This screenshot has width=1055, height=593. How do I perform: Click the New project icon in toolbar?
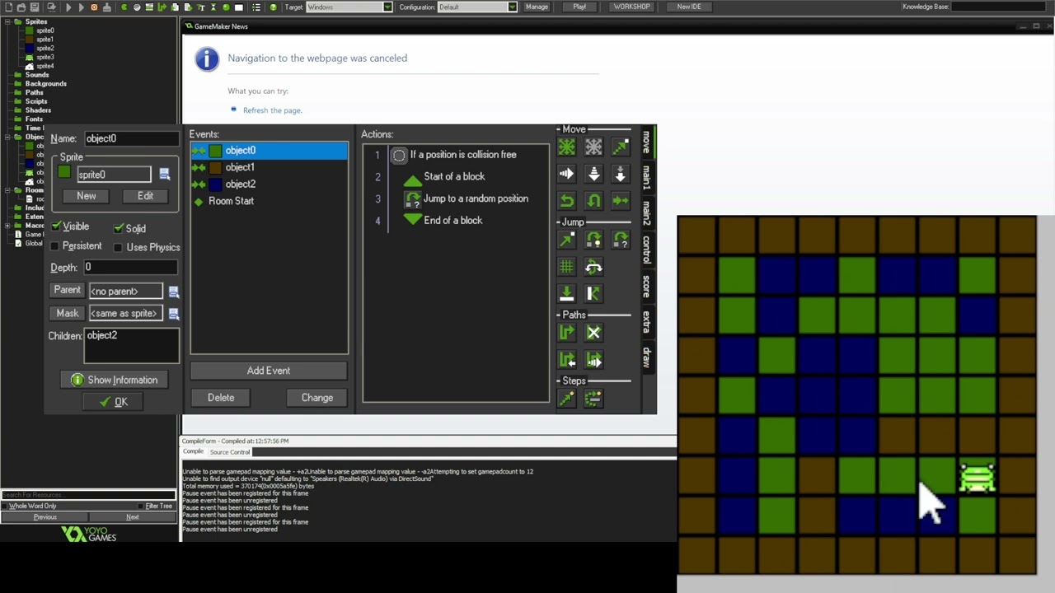(x=7, y=7)
